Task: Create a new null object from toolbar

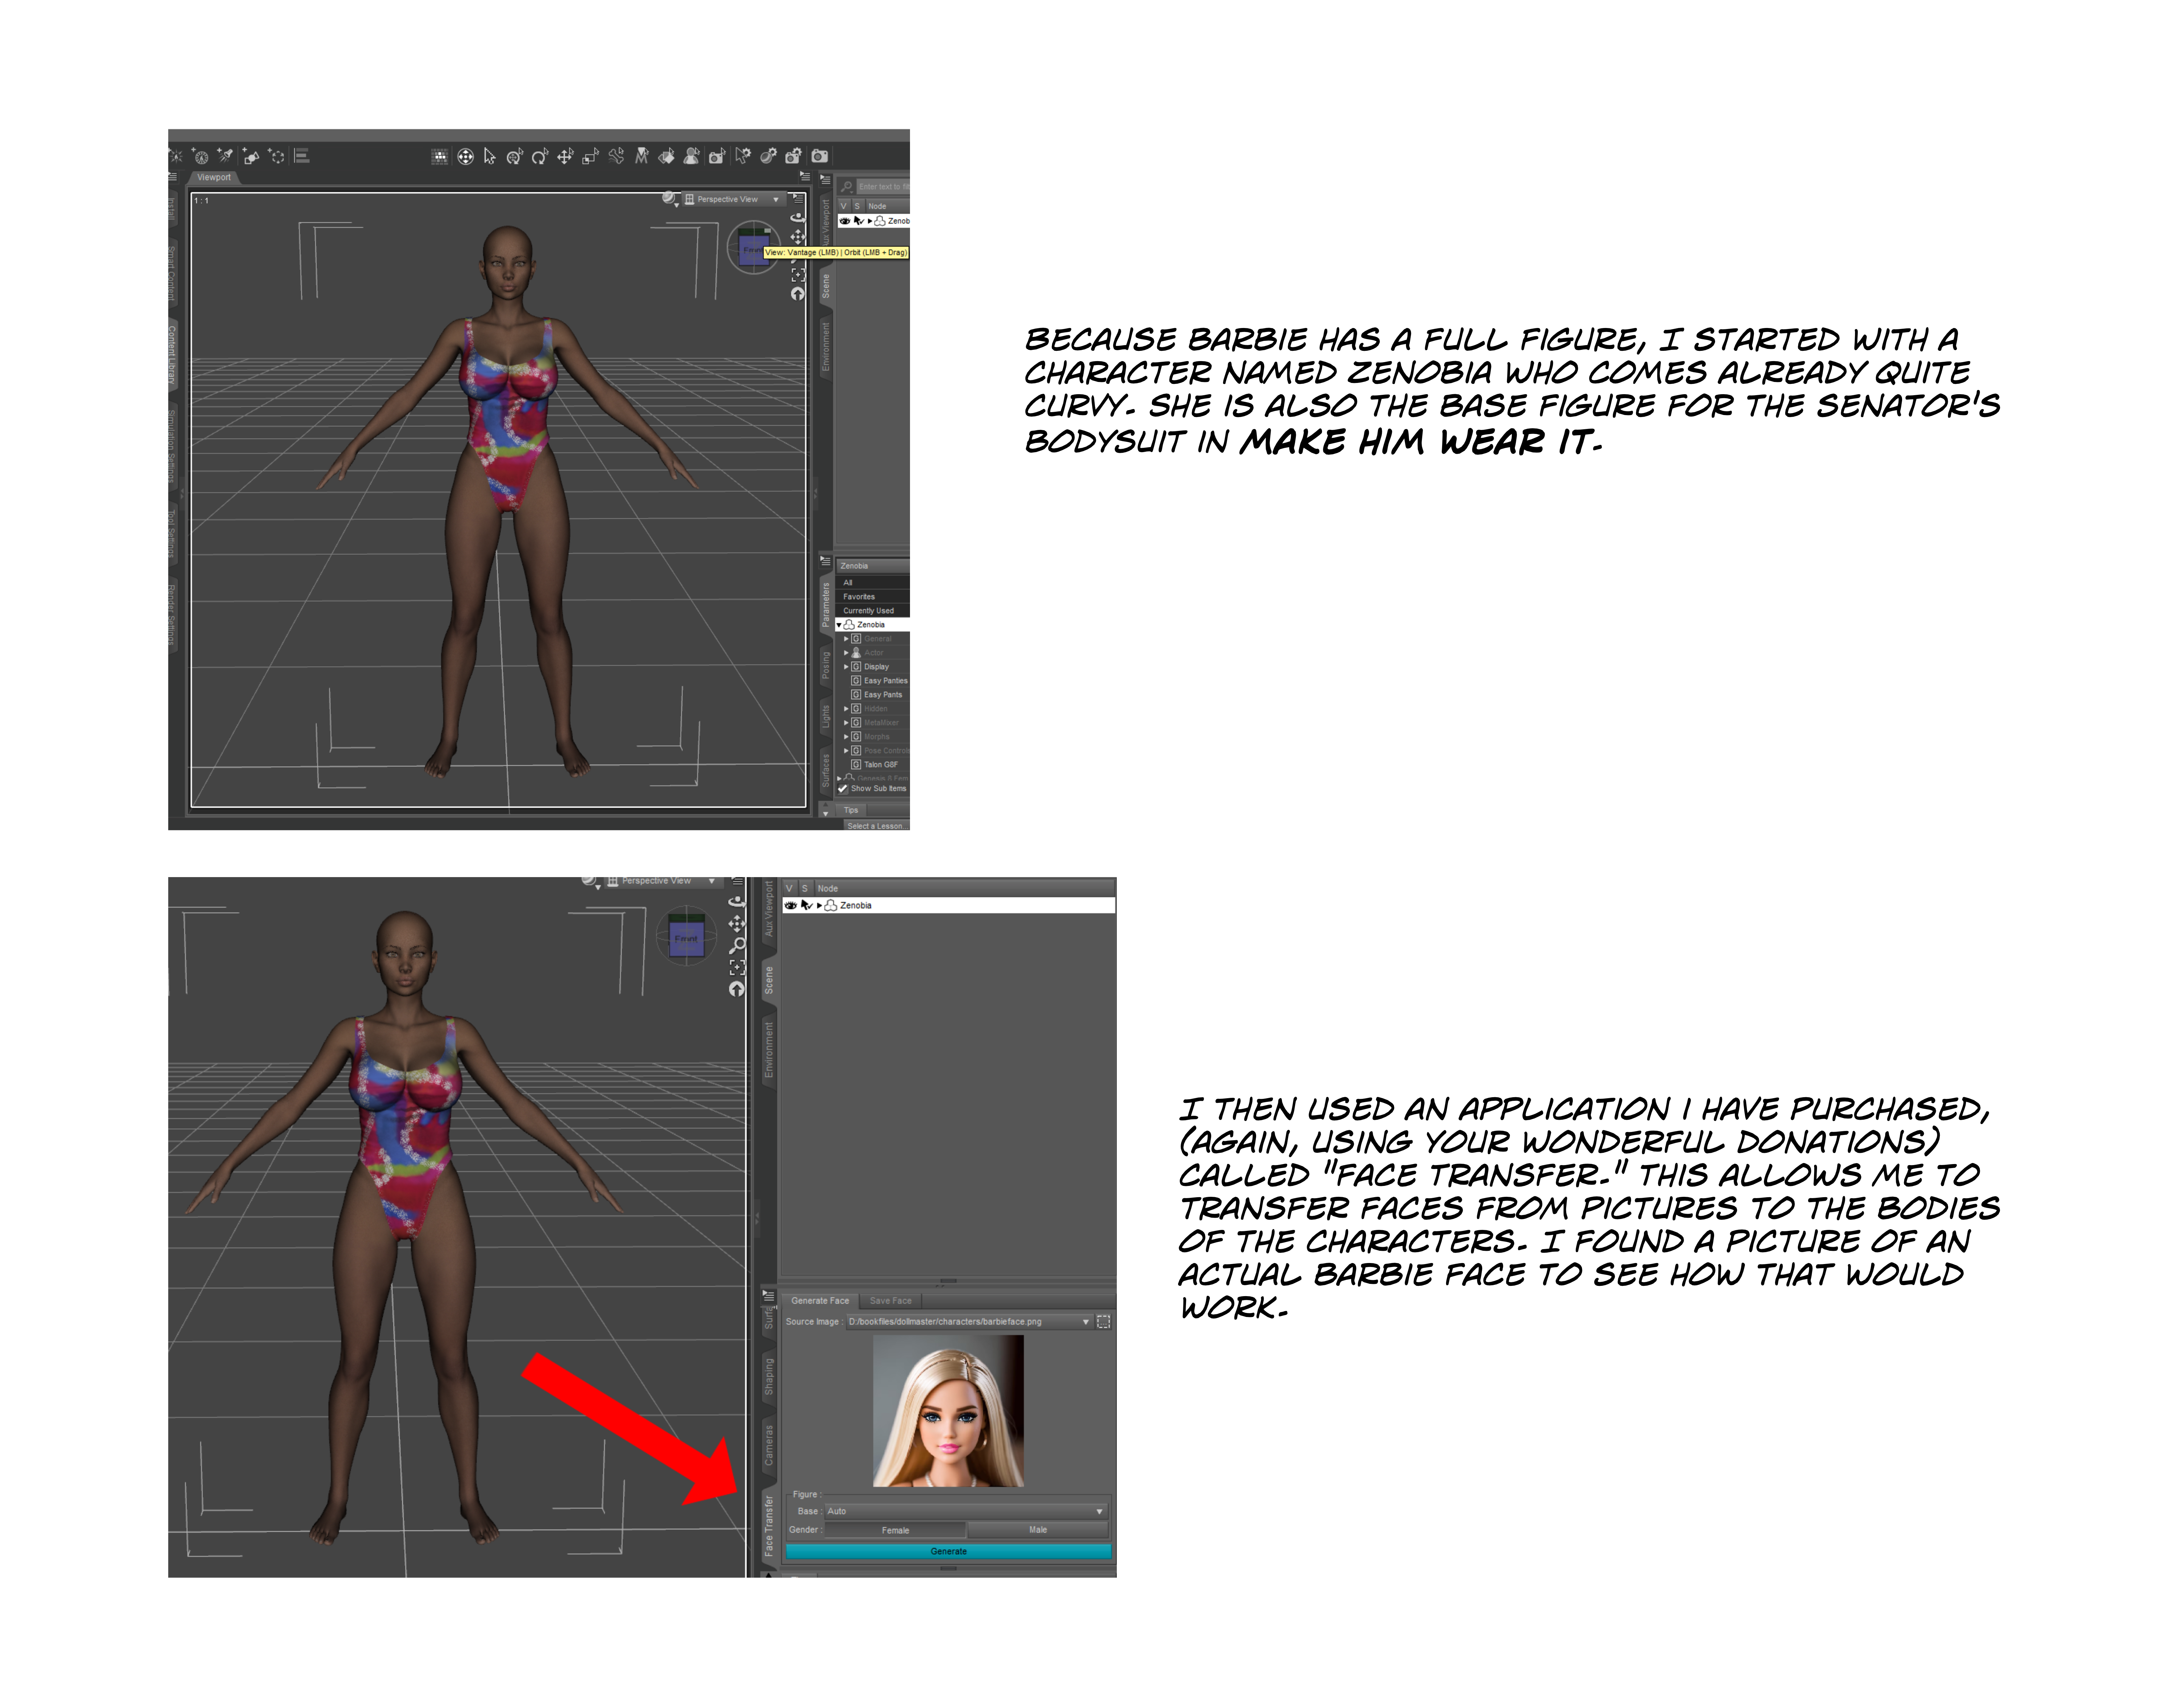Action: coord(276,156)
